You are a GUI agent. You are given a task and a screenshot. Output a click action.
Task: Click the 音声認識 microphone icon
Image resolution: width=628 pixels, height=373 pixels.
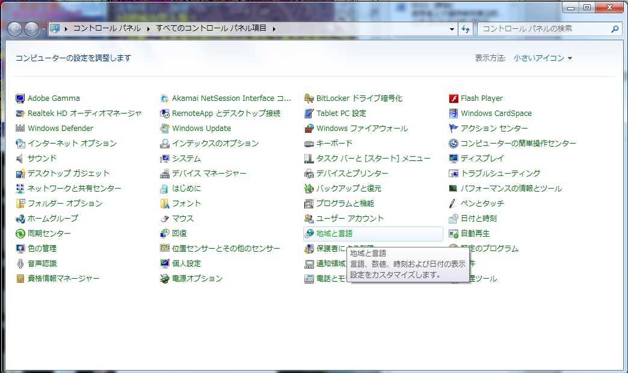(x=20, y=264)
